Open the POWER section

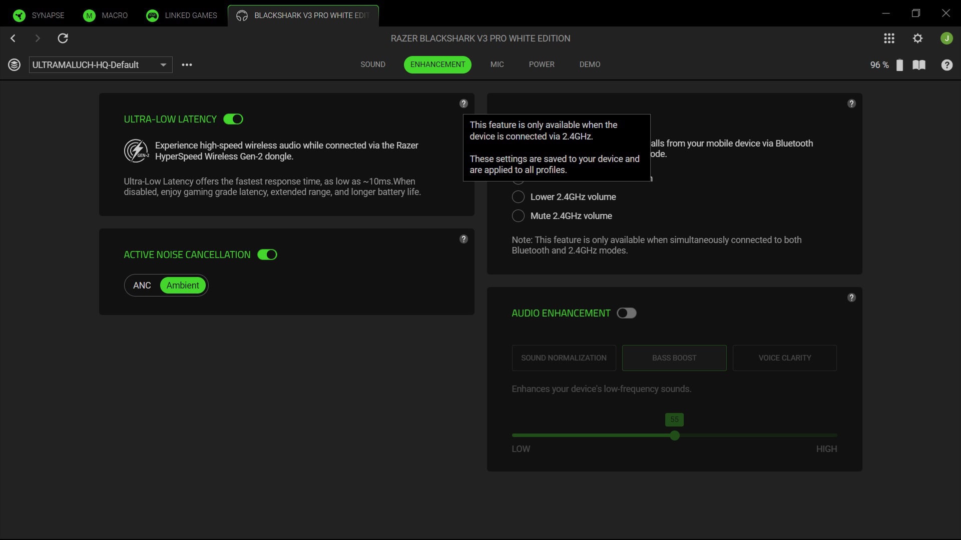click(542, 64)
